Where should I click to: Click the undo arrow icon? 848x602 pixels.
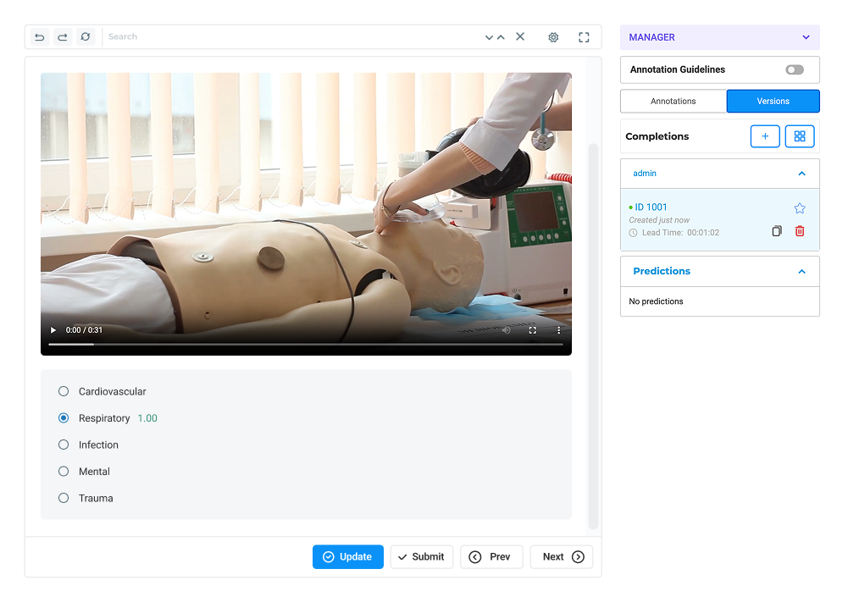40,36
